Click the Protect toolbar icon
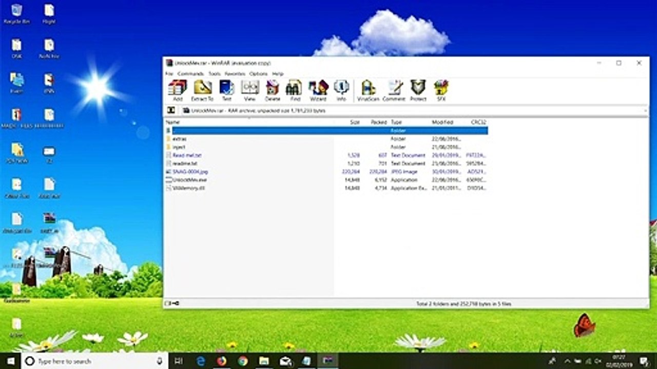The image size is (657, 369). (x=418, y=91)
